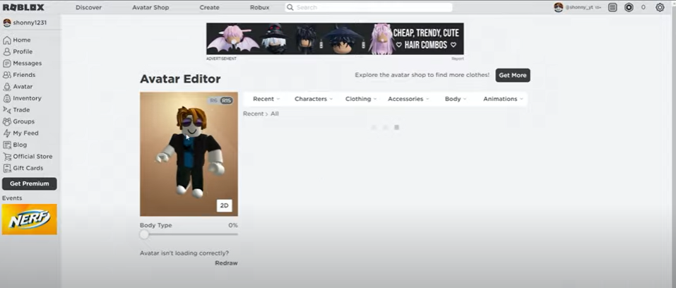
Task: Click the Avatar icon in sidebar
Action: pos(7,87)
